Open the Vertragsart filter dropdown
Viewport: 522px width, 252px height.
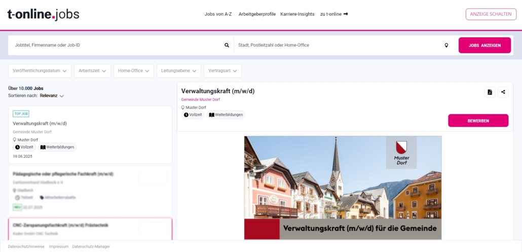pyautogui.click(x=222, y=71)
